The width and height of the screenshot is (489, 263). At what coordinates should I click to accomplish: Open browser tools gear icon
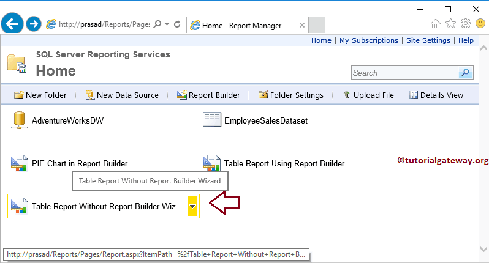pos(466,24)
